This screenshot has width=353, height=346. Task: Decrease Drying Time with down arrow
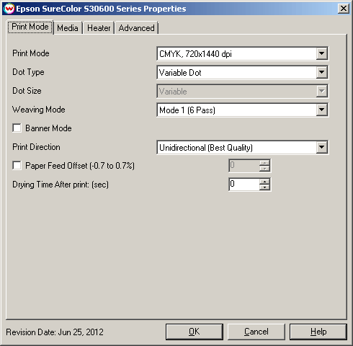tap(264, 187)
